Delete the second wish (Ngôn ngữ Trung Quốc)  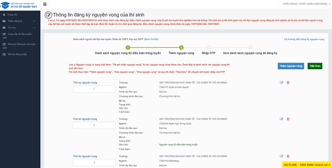[288, 119]
